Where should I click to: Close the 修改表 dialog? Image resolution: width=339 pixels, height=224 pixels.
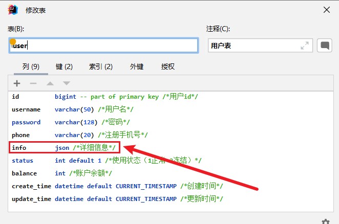click(x=327, y=10)
